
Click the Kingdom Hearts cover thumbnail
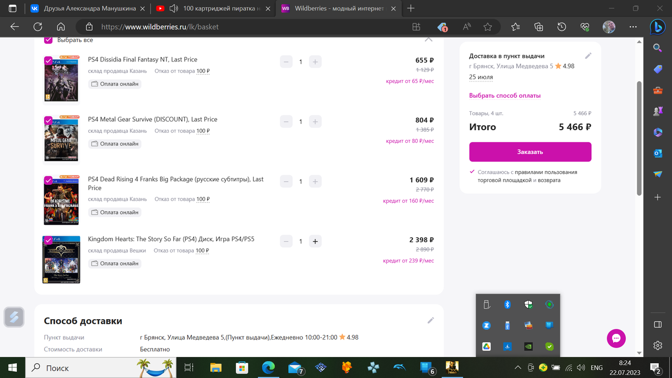[x=61, y=260]
